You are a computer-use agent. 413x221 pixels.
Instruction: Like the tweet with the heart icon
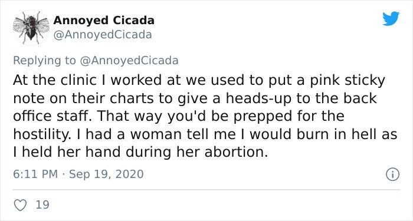pos(20,205)
